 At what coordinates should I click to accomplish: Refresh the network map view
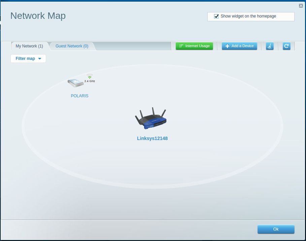coord(287,46)
